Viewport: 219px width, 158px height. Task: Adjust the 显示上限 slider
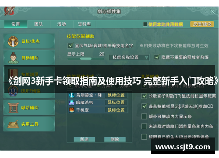coord(86,59)
